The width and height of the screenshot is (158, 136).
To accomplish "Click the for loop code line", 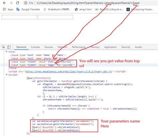I will 67,97.
